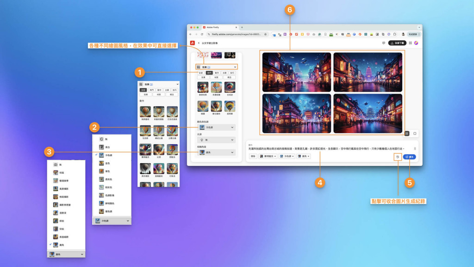
Task: Select the 超現實 effect thumbnail in Firefly sidebar
Action: tap(230, 106)
